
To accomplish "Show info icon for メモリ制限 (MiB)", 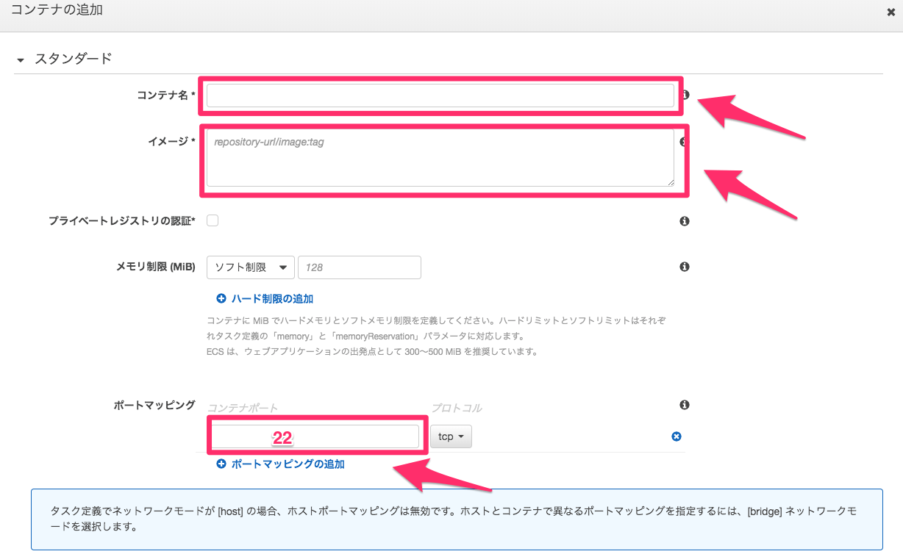I will pyautogui.click(x=685, y=267).
